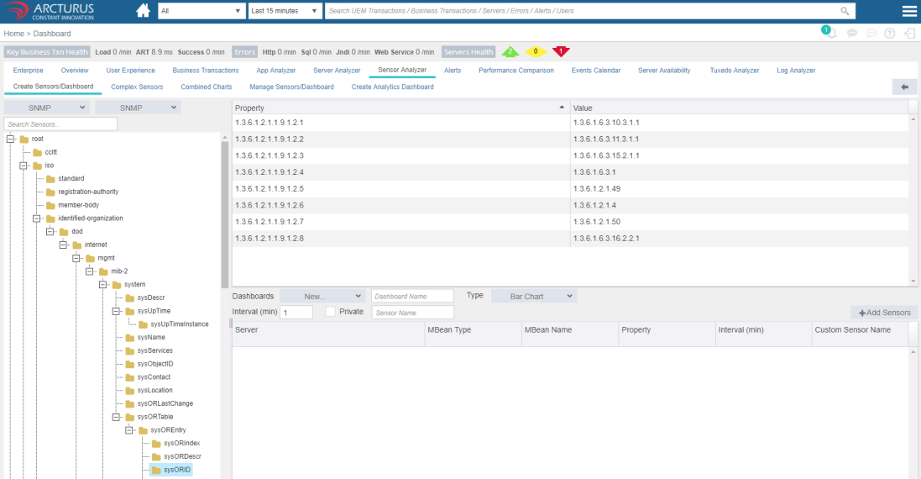Collapse the sysUpTime tree node
The width and height of the screenshot is (921, 479).
117,311
